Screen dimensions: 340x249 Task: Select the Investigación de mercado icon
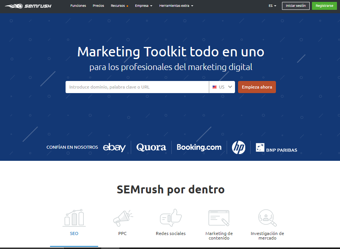coord(267,218)
